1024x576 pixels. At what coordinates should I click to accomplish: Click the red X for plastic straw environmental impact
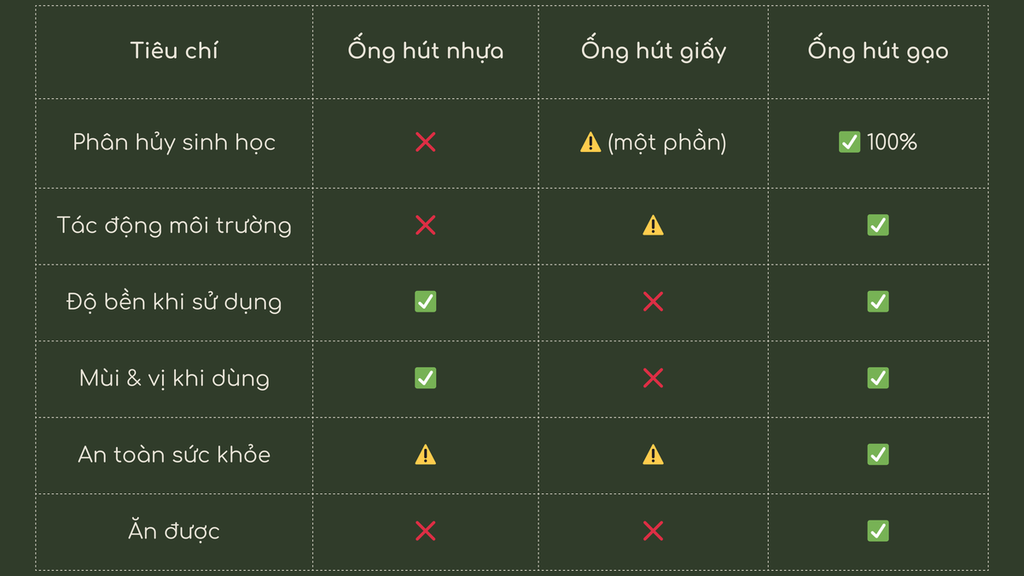pyautogui.click(x=425, y=225)
